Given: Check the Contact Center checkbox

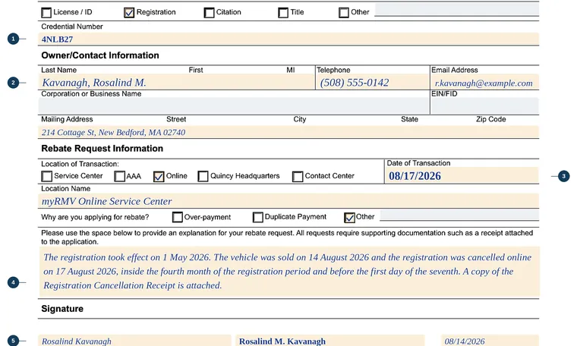Looking at the screenshot, I should pyautogui.click(x=298, y=177).
